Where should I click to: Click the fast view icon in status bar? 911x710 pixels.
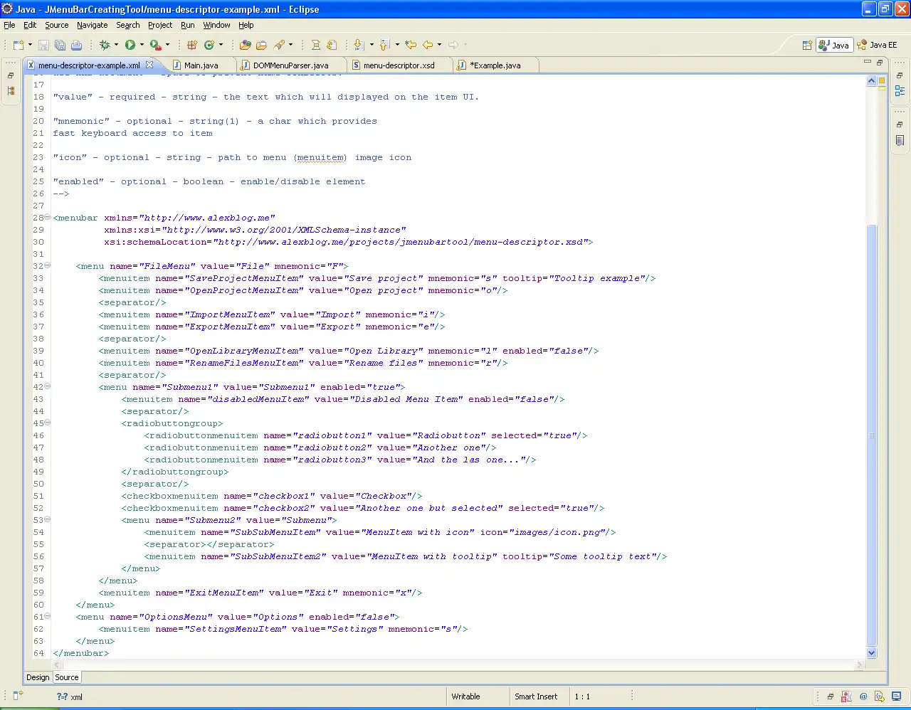pyautogui.click(x=18, y=696)
